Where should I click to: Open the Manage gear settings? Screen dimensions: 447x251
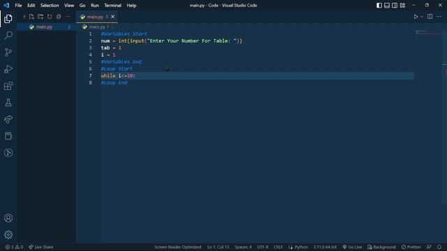(8, 235)
